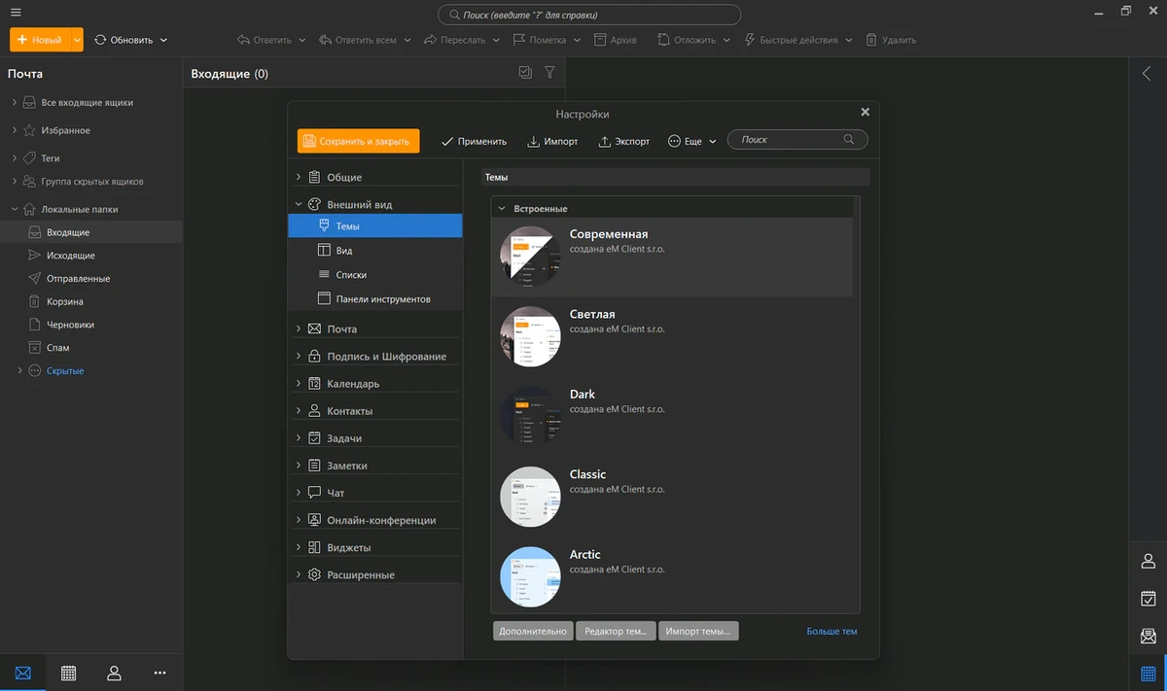
Task: Open the Ответить dropdown arrow
Action: (301, 40)
